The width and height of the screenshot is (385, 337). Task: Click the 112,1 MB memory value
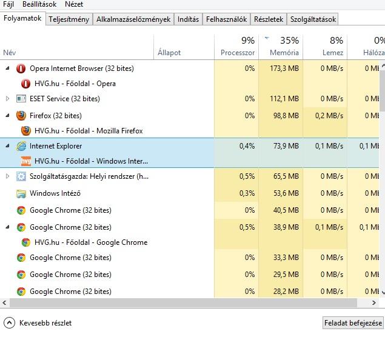284,99
